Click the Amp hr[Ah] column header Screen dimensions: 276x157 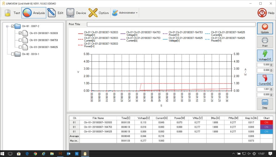click(251, 118)
